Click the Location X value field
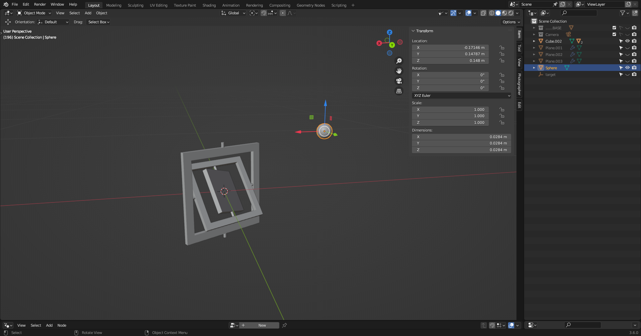This screenshot has width=641, height=336. click(x=450, y=48)
